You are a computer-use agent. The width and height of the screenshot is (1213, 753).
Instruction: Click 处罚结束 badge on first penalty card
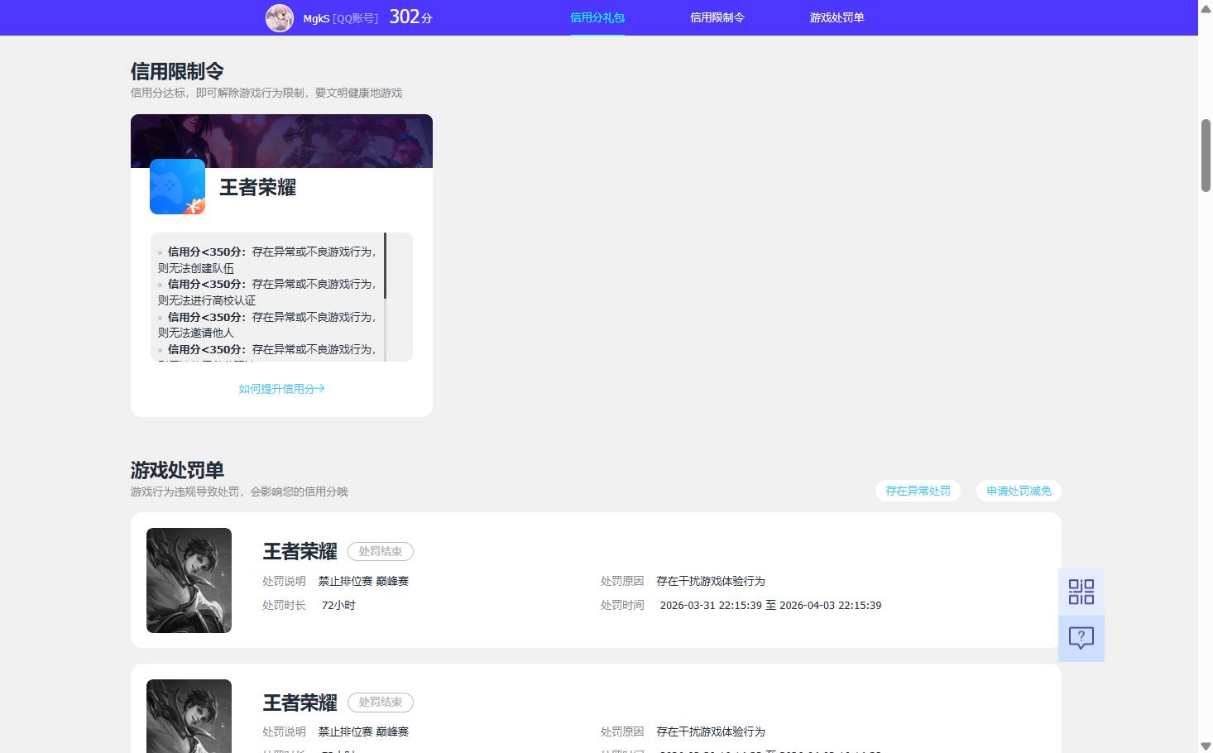[381, 551]
